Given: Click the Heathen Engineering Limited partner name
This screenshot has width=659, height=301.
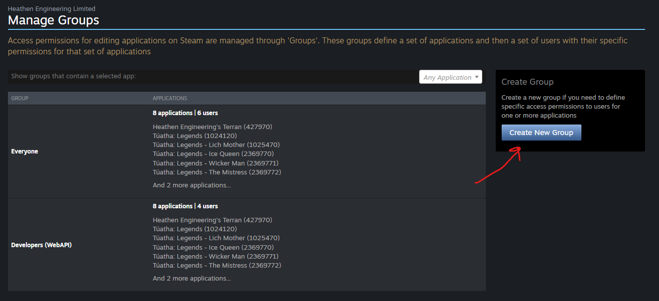Looking at the screenshot, I should (x=52, y=8).
